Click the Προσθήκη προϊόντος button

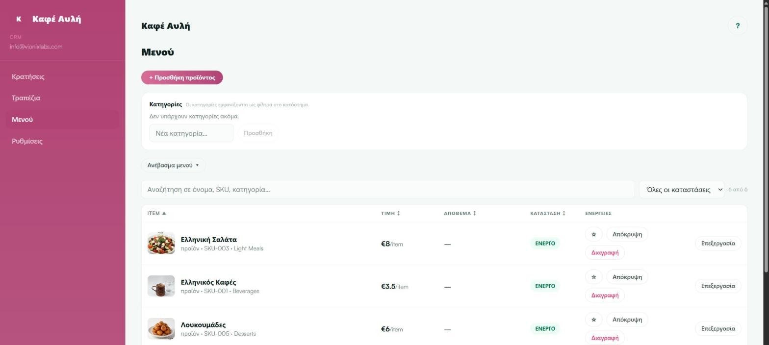pos(182,77)
